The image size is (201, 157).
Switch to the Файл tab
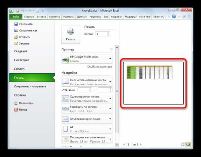(x=16, y=17)
